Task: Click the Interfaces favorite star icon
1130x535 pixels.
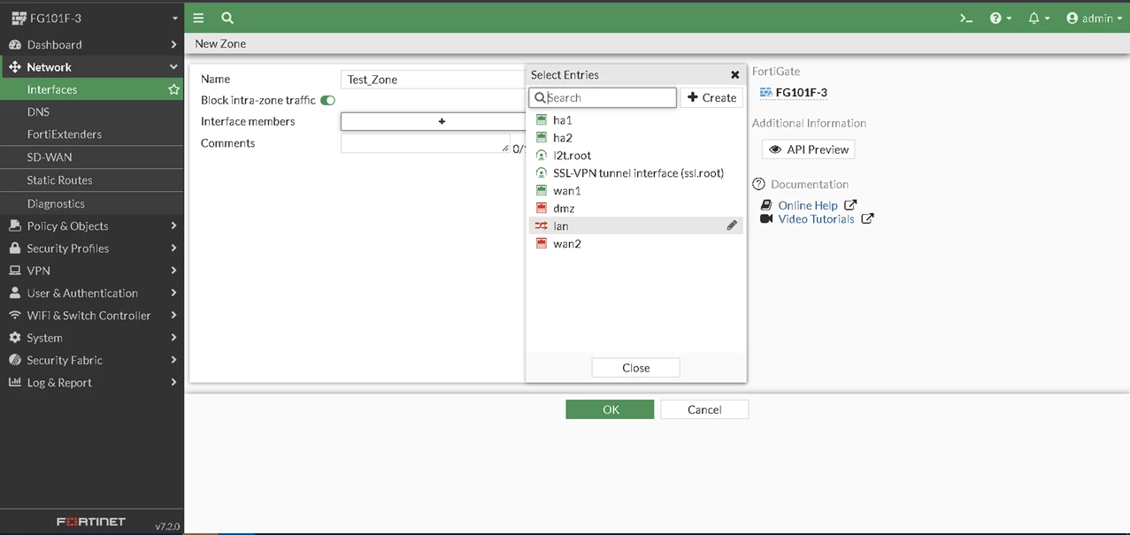Action: [x=173, y=89]
